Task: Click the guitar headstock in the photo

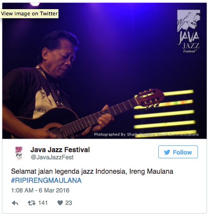Action: click(150, 97)
